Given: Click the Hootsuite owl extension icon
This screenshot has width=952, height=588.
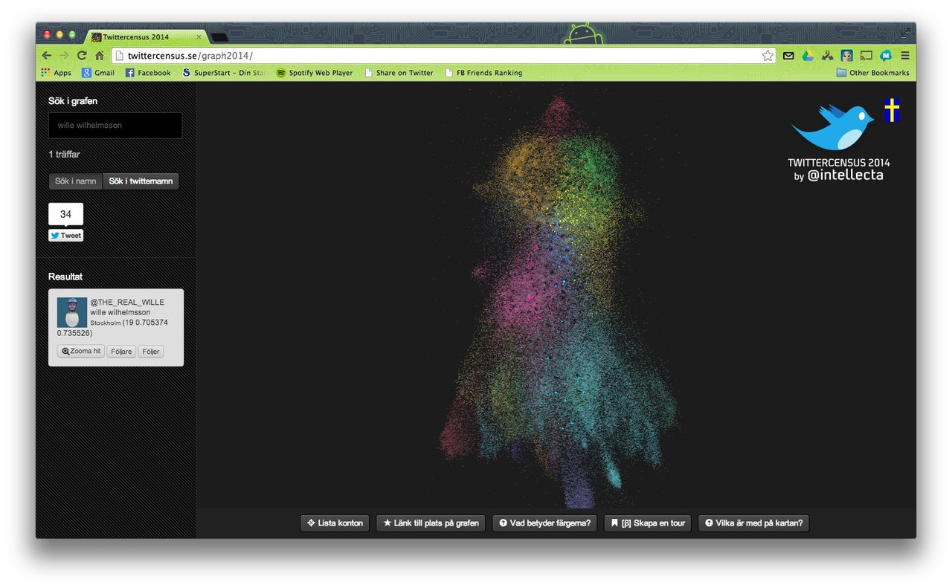Looking at the screenshot, I should coord(846,56).
